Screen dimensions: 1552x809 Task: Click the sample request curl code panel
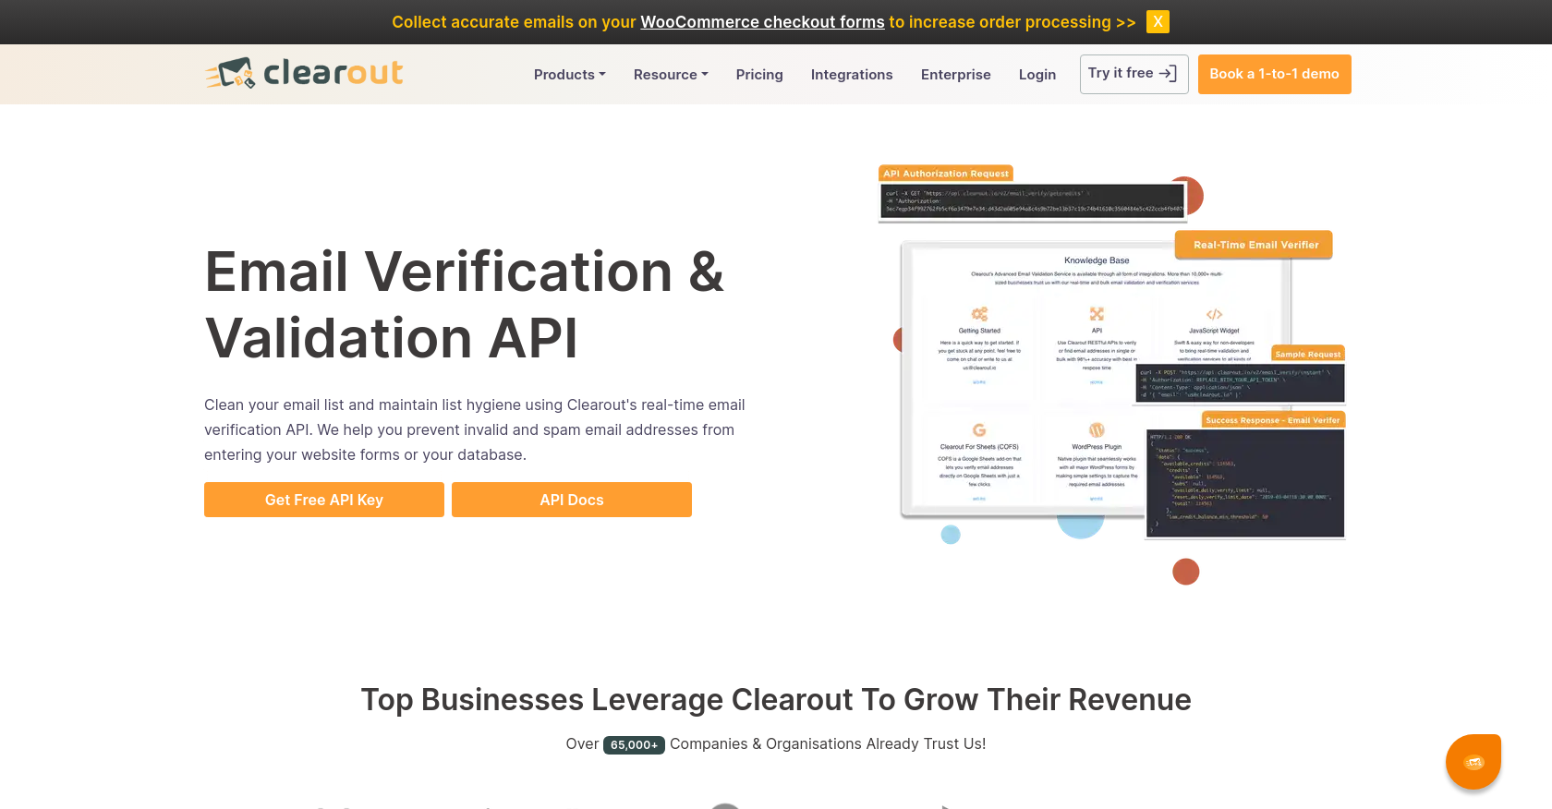[1240, 383]
